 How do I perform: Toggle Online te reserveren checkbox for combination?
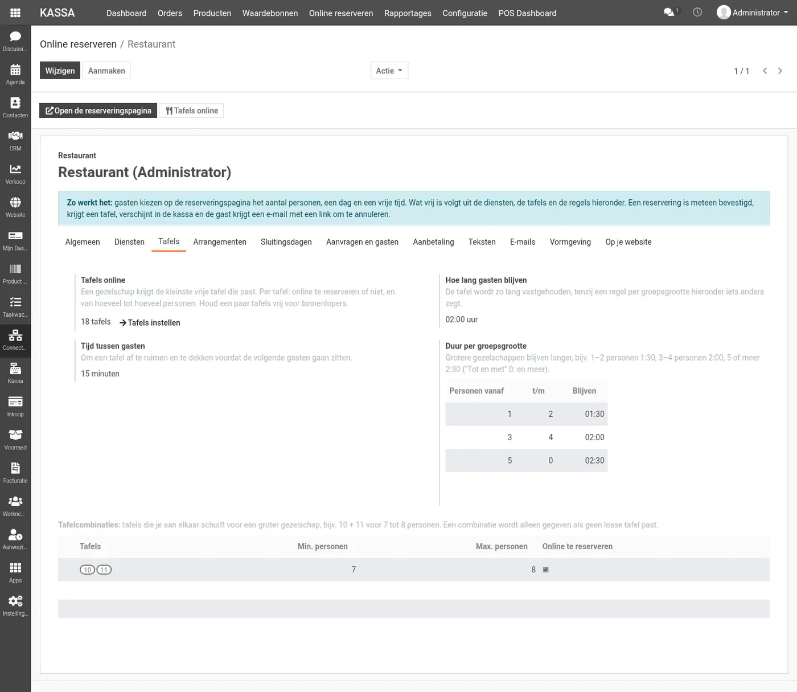(545, 570)
